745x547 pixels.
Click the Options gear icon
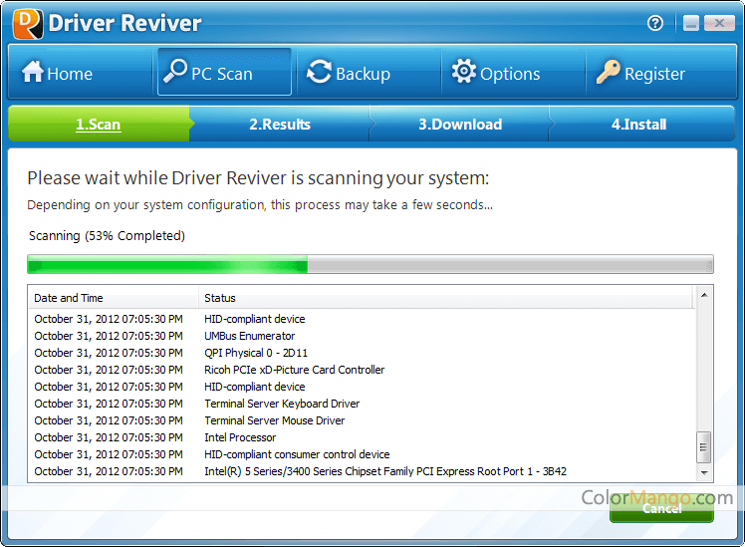point(464,71)
